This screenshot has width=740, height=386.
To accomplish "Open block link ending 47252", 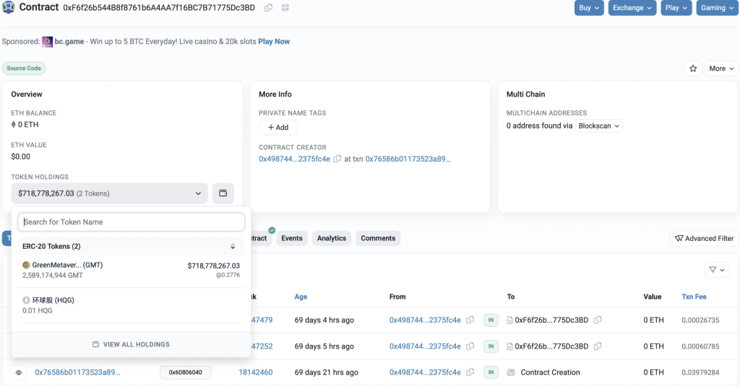I will (x=262, y=346).
